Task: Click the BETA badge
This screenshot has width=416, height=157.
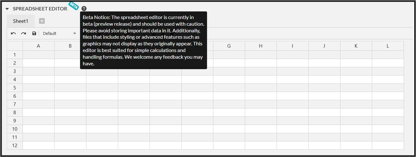Action: [x=74, y=5]
